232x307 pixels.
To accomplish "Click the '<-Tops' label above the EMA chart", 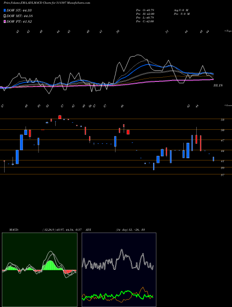I will [228, 31].
